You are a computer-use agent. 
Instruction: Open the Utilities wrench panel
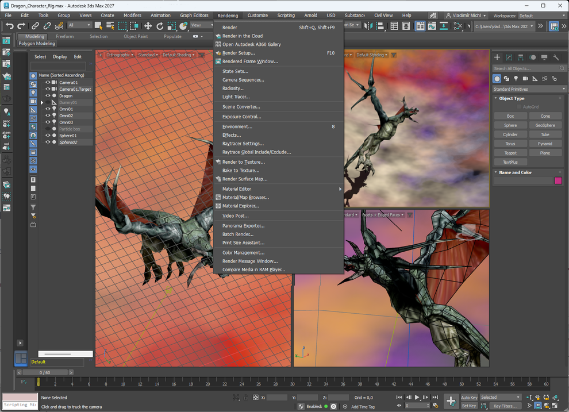coord(556,57)
